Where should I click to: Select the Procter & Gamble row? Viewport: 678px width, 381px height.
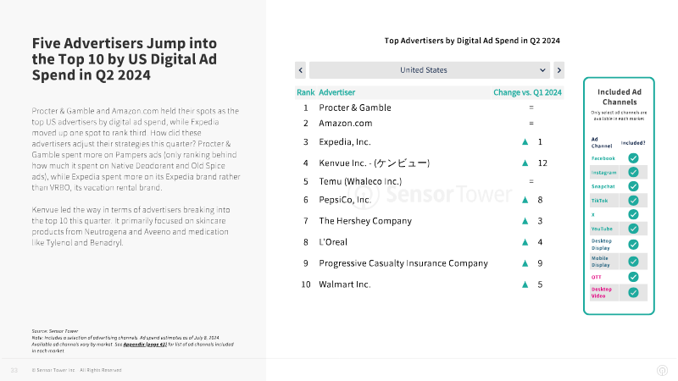click(430, 108)
